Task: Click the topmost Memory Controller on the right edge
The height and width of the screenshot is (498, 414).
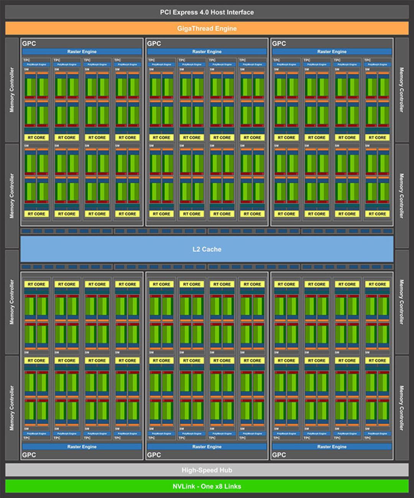Action: pos(402,90)
